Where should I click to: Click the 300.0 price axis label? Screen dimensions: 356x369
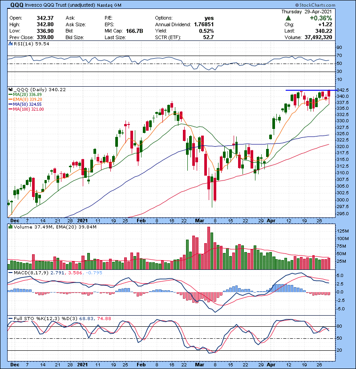point(343,200)
